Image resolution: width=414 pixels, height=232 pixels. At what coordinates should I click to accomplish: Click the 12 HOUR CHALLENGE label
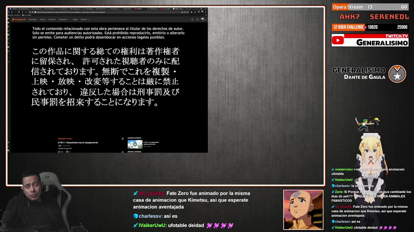point(348,27)
